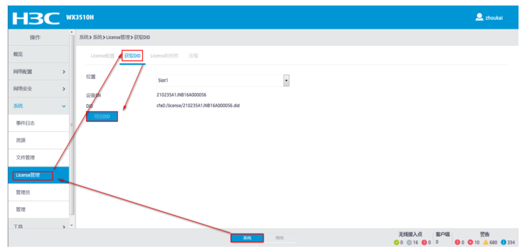
Task: Expand the 网络安全 menu chevron
Action: pyautogui.click(x=64, y=89)
